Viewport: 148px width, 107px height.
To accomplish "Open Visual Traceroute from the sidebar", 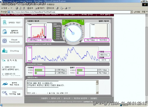I will click(12, 41).
